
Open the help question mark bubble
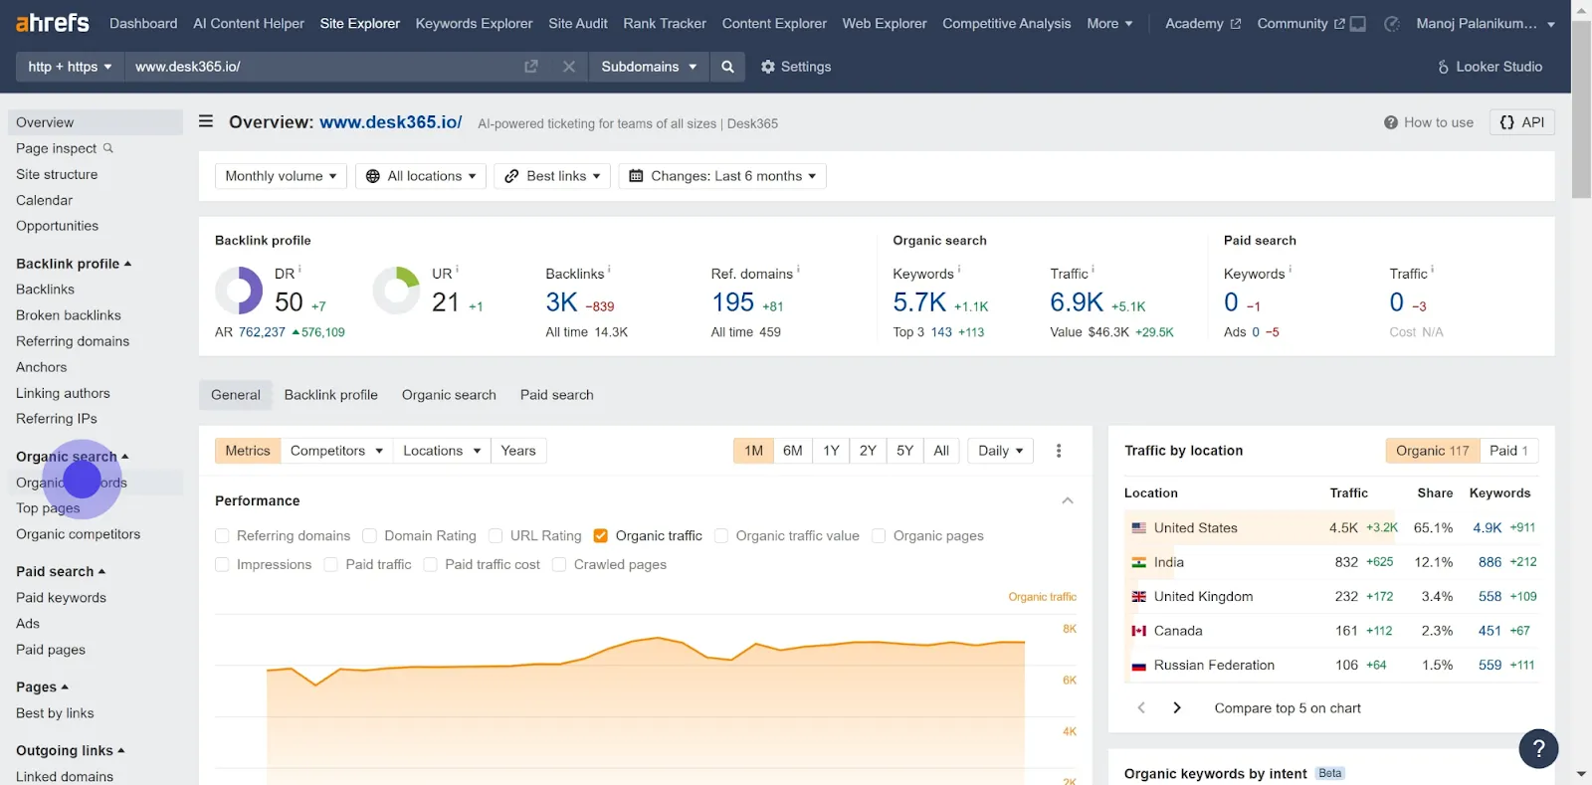pyautogui.click(x=1538, y=749)
